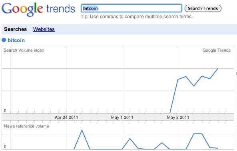Image resolution: width=237 pixels, height=151 pixels.
Task: Click the bitcoin legend label
Action: pyautogui.click(x=16, y=40)
